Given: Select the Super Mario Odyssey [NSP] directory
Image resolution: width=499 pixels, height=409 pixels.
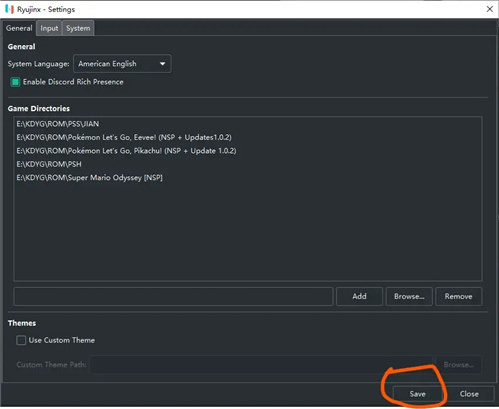Looking at the screenshot, I should coord(90,178).
